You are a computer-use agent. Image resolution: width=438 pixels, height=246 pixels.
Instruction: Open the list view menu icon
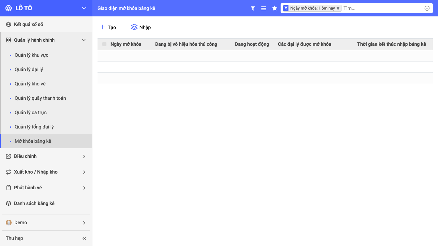[x=263, y=8]
